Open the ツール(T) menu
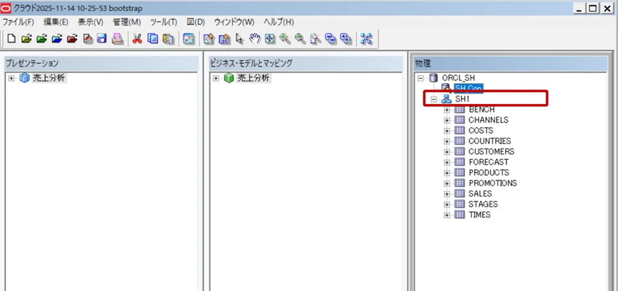 coord(163,22)
